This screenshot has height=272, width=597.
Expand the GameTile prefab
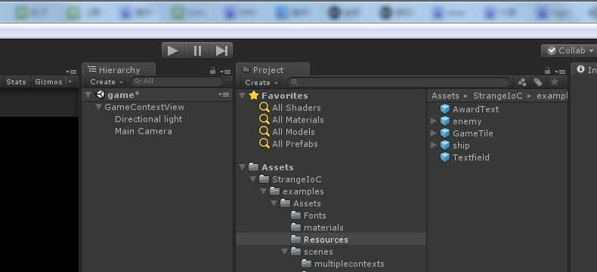[433, 133]
